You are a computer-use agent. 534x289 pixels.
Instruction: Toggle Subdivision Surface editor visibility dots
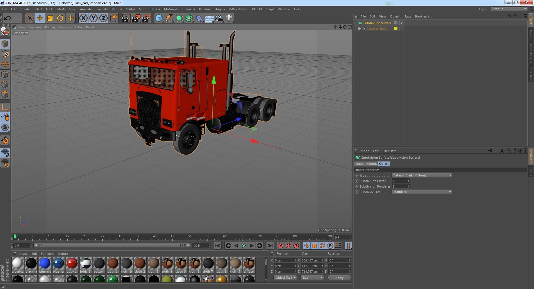[x=400, y=23]
